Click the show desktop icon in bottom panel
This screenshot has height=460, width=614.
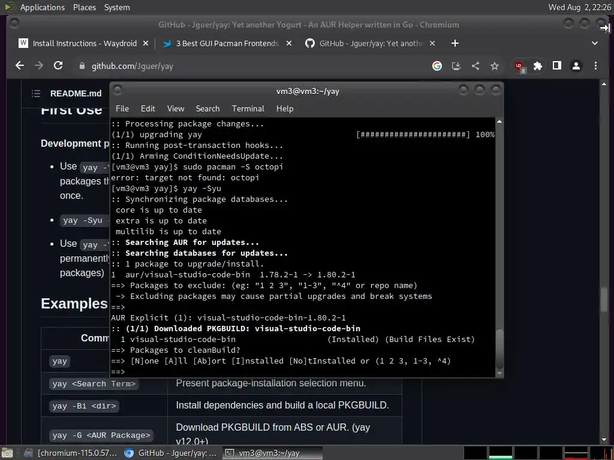click(7, 453)
